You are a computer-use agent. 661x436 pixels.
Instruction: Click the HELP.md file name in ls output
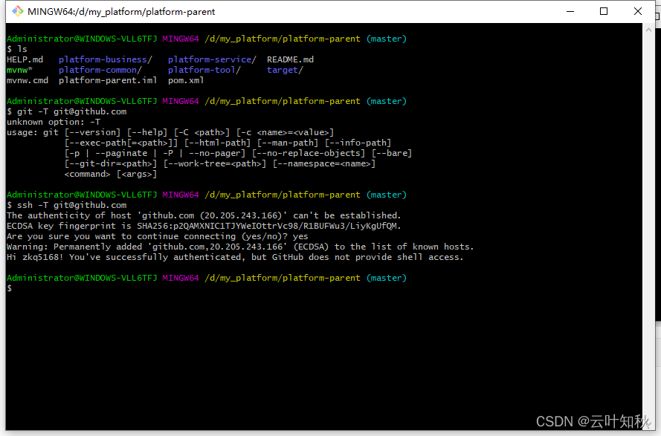[x=25, y=60]
